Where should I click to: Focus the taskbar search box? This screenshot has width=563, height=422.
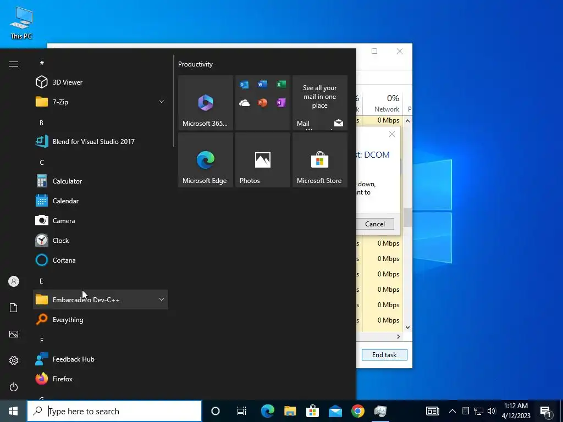point(114,411)
